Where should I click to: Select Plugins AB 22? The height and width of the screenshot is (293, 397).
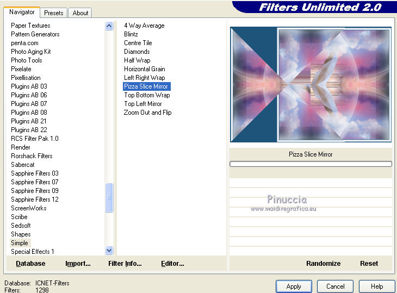pyautogui.click(x=29, y=130)
